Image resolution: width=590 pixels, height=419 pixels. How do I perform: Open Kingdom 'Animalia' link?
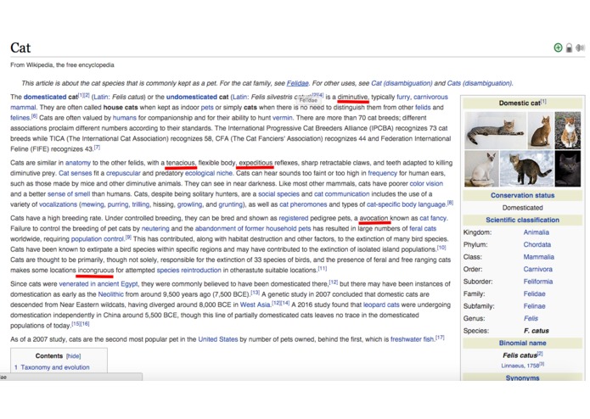537,232
